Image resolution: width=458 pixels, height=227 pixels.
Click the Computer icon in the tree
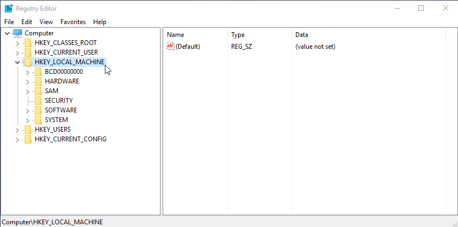(18, 33)
